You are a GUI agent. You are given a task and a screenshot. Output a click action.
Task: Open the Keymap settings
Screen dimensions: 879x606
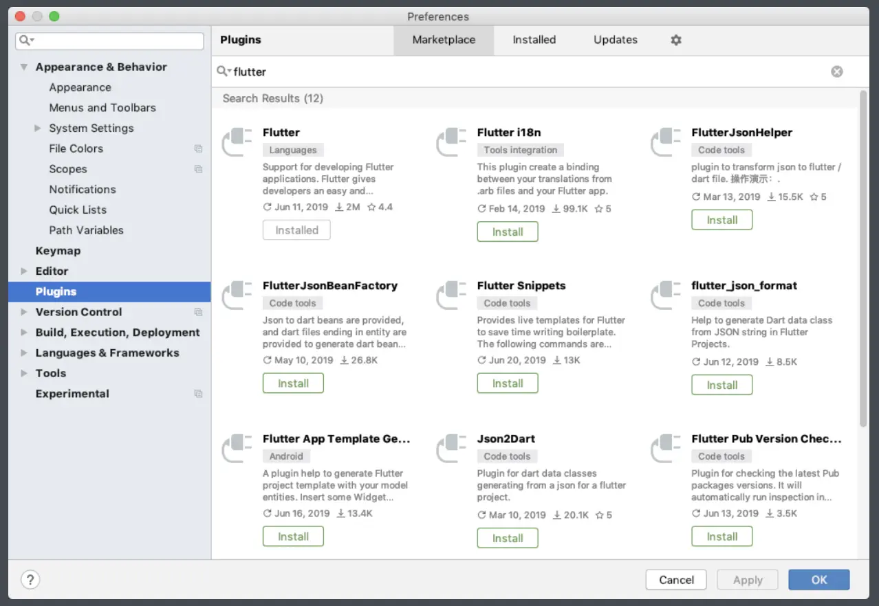click(x=58, y=251)
